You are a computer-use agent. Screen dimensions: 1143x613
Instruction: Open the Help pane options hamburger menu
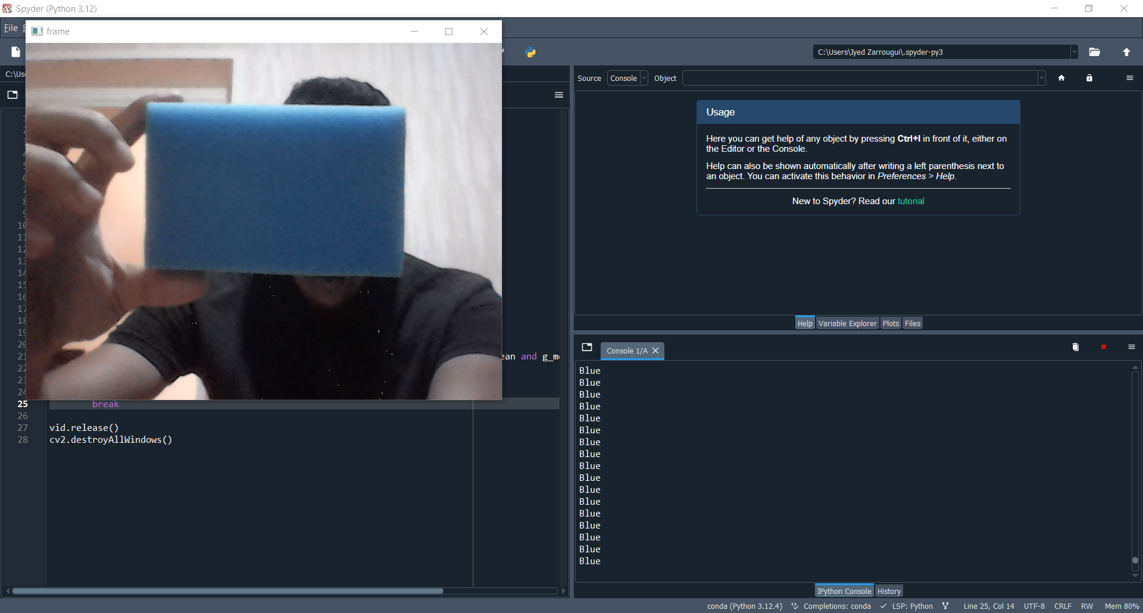click(1129, 78)
